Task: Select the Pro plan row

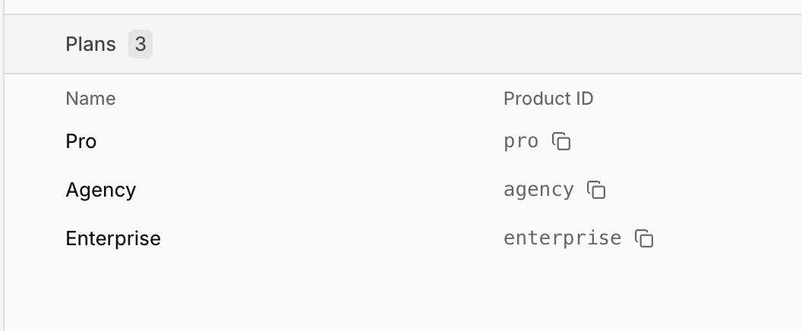Action: pyautogui.click(x=304, y=142)
